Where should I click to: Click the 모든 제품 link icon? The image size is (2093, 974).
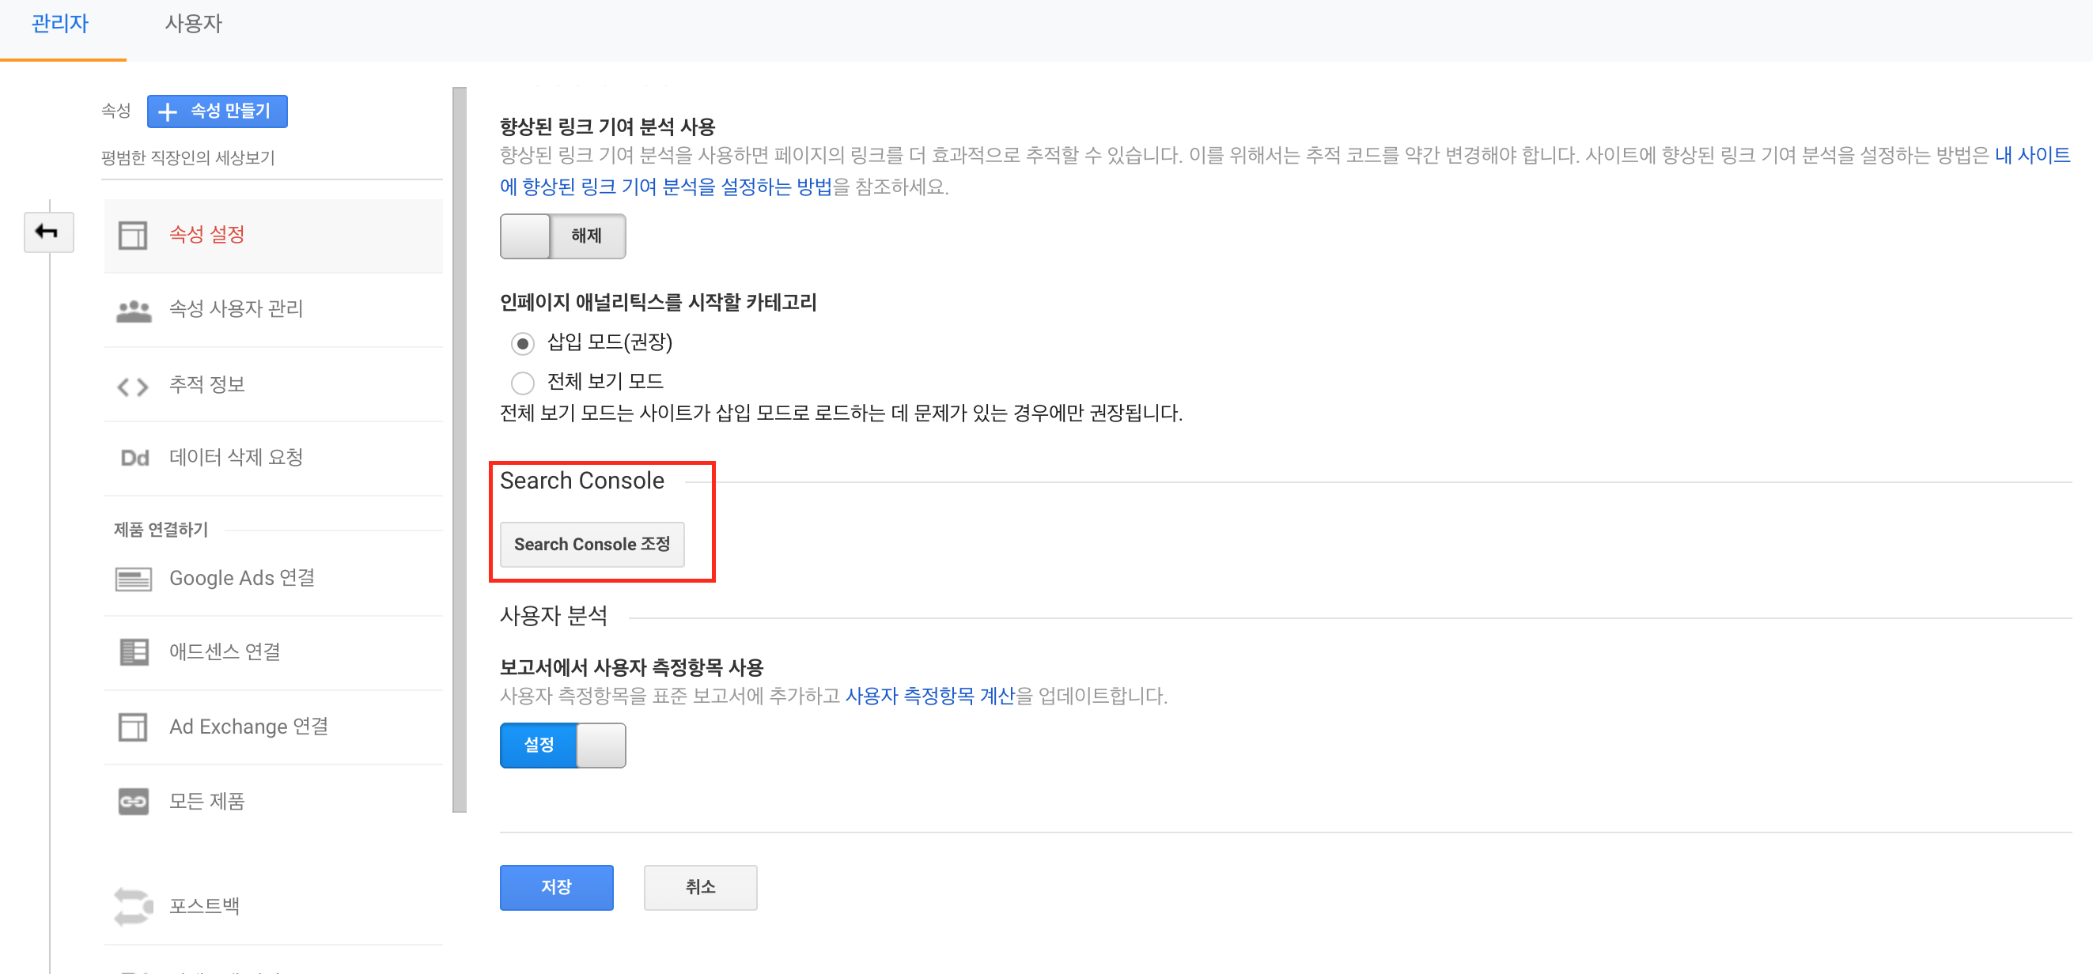click(x=133, y=802)
